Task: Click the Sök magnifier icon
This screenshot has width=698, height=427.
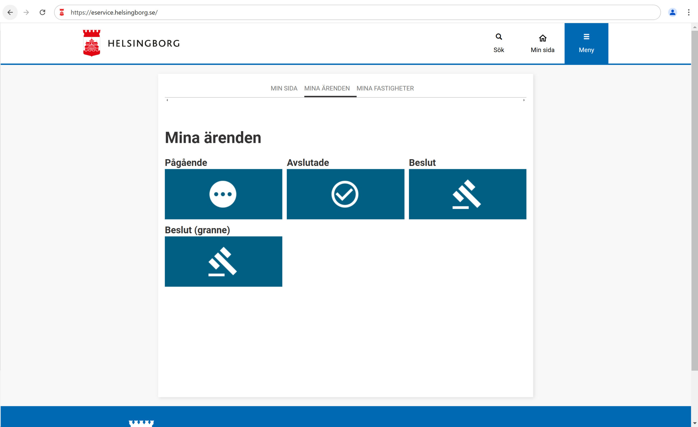Action: (499, 37)
